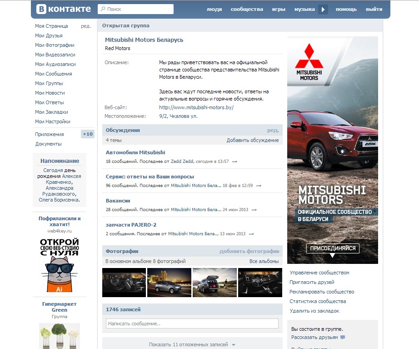Open Приложения in sidebar
419x349 pixels.
click(x=50, y=134)
